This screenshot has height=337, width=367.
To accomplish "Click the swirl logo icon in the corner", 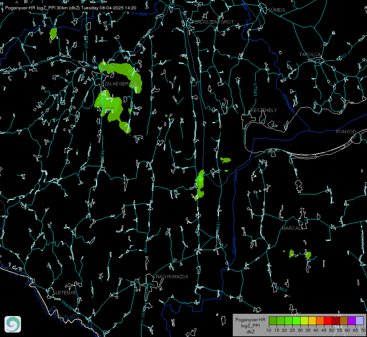I will point(13,324).
